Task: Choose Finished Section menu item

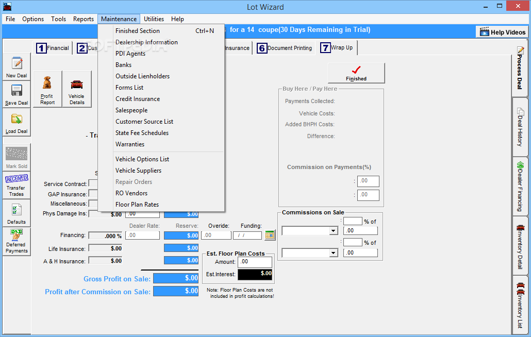Action: pos(161,31)
